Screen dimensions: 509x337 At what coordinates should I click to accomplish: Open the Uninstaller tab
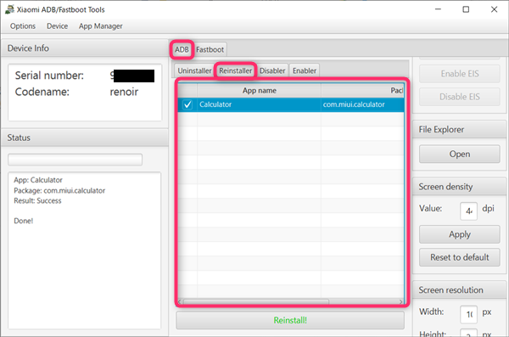click(194, 70)
